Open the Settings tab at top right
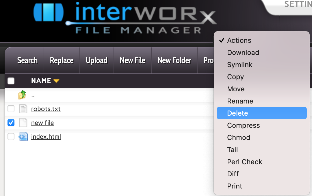This screenshot has width=312, height=196. pyautogui.click(x=298, y=5)
